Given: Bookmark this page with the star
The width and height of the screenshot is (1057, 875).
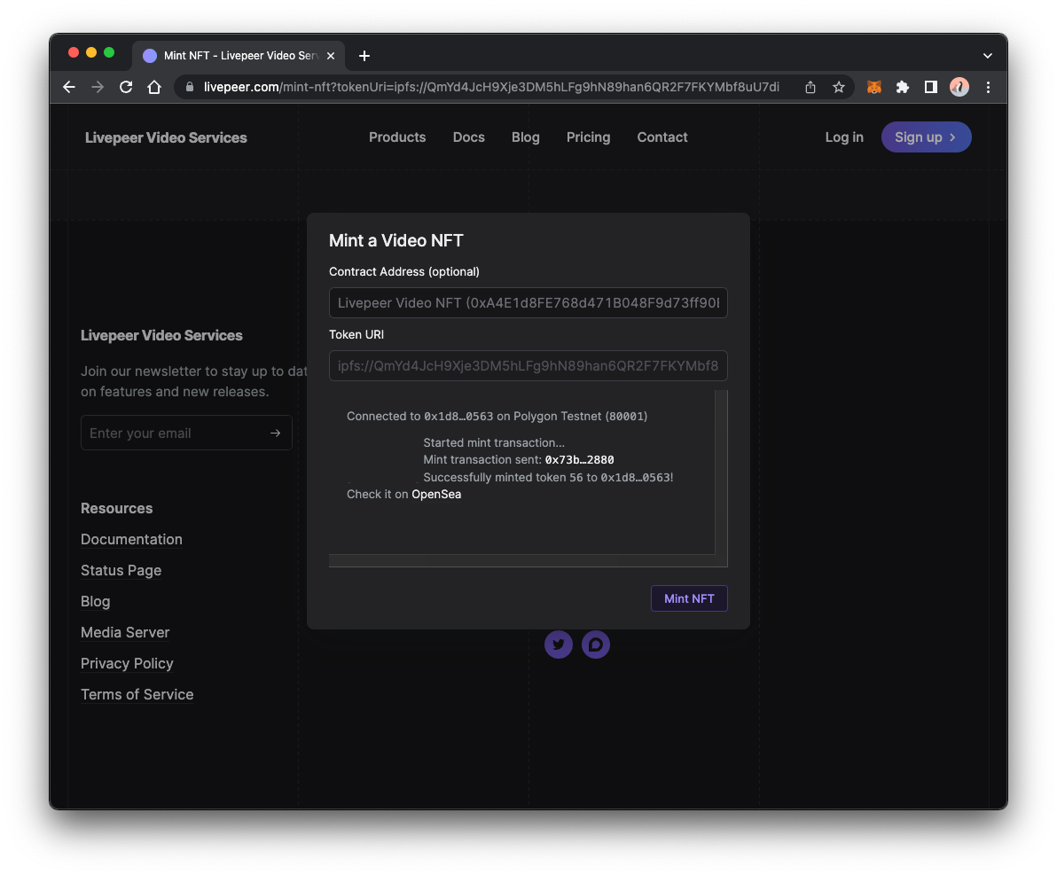Looking at the screenshot, I should (x=839, y=87).
